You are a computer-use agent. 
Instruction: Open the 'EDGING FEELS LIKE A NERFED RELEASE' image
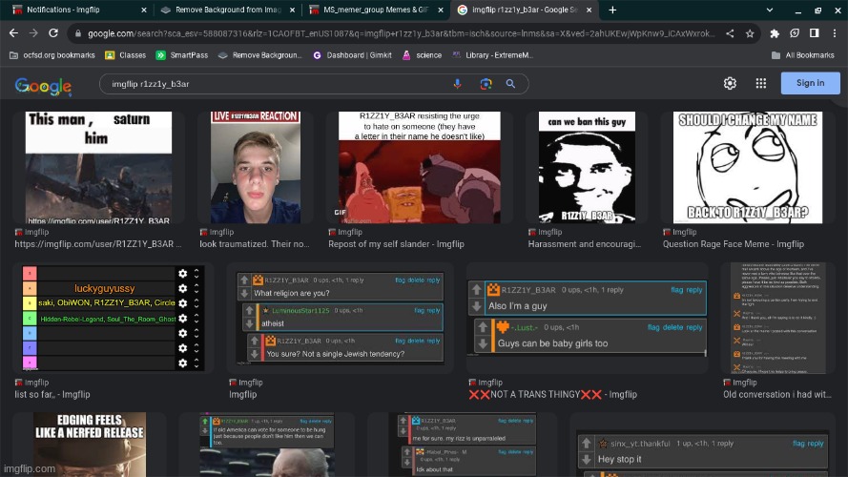90,445
